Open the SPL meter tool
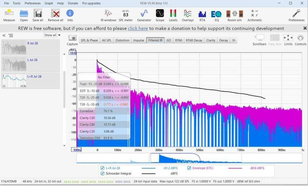308x186 pixels. pos(126,15)
